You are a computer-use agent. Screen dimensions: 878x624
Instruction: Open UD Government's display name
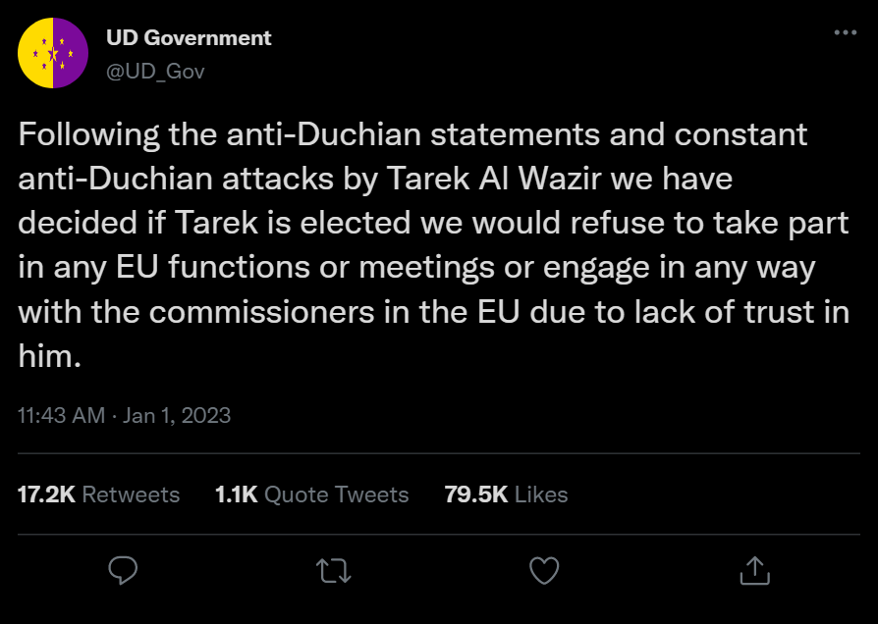coord(189,37)
